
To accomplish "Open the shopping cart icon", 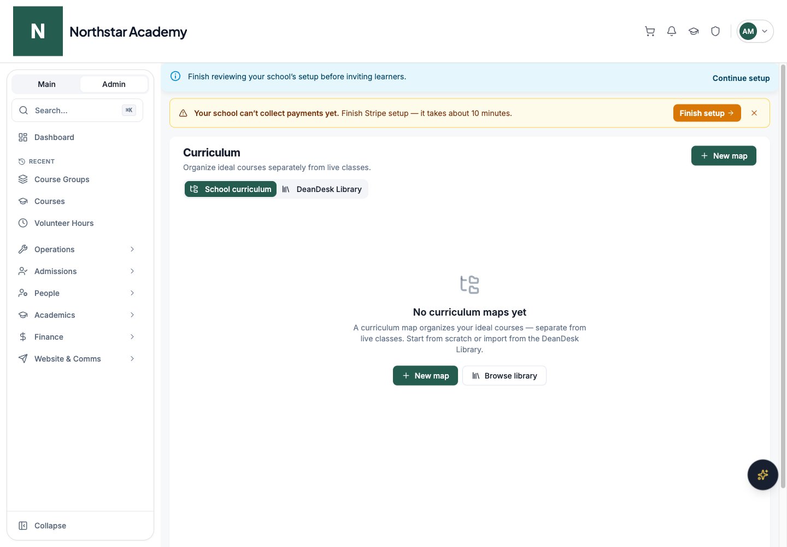I will [x=650, y=31].
